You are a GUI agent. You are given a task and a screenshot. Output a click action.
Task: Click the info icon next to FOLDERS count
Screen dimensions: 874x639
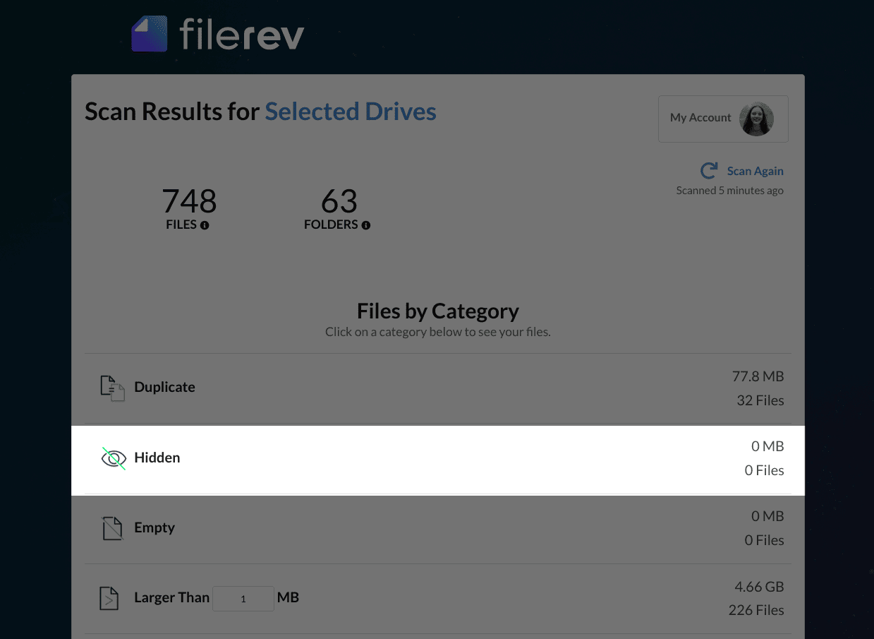(x=366, y=225)
